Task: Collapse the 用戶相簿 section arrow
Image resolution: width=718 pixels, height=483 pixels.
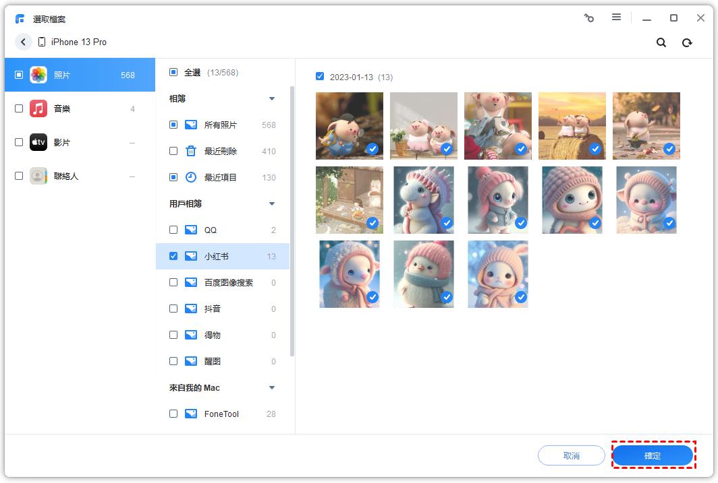Action: [x=272, y=203]
